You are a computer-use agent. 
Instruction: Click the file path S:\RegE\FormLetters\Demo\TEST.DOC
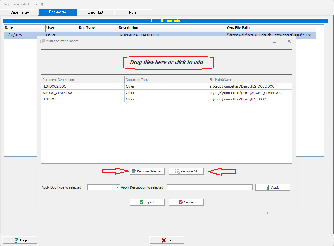250,99
